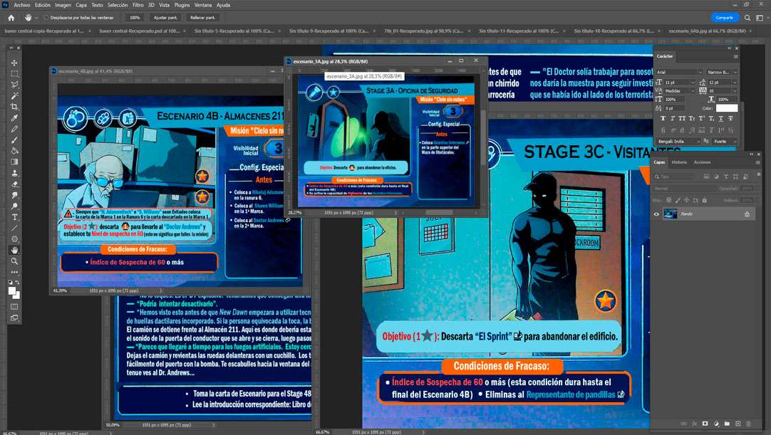
Task: Click the 100% zoom button
Action: [134, 18]
